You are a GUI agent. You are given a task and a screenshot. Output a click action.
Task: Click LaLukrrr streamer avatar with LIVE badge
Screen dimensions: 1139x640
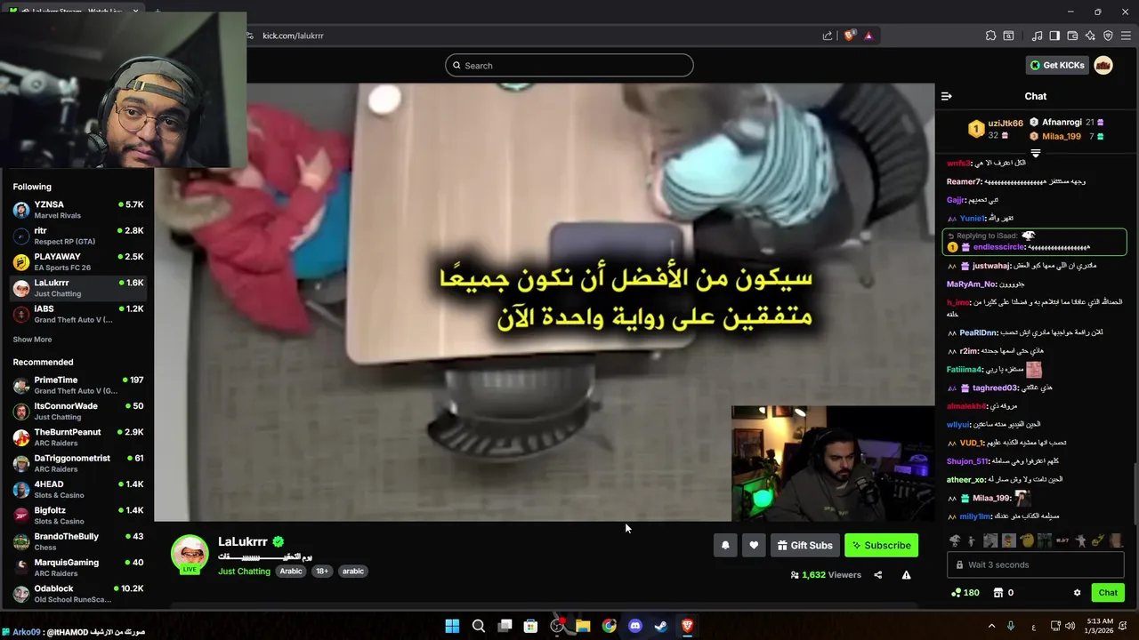(190, 555)
